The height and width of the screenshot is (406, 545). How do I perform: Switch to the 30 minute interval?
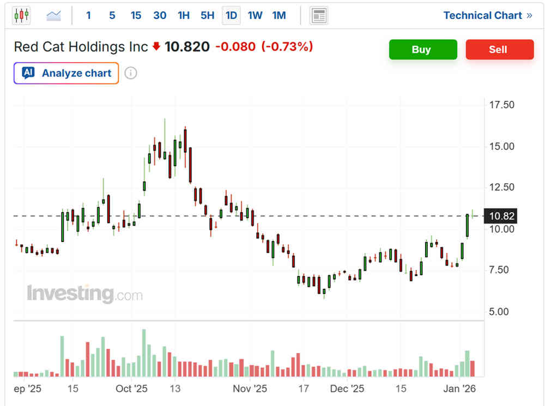(x=160, y=16)
